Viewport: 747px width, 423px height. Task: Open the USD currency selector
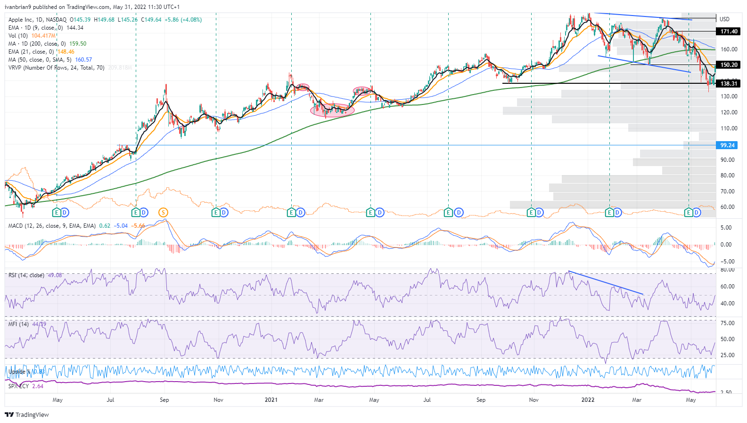[724, 19]
